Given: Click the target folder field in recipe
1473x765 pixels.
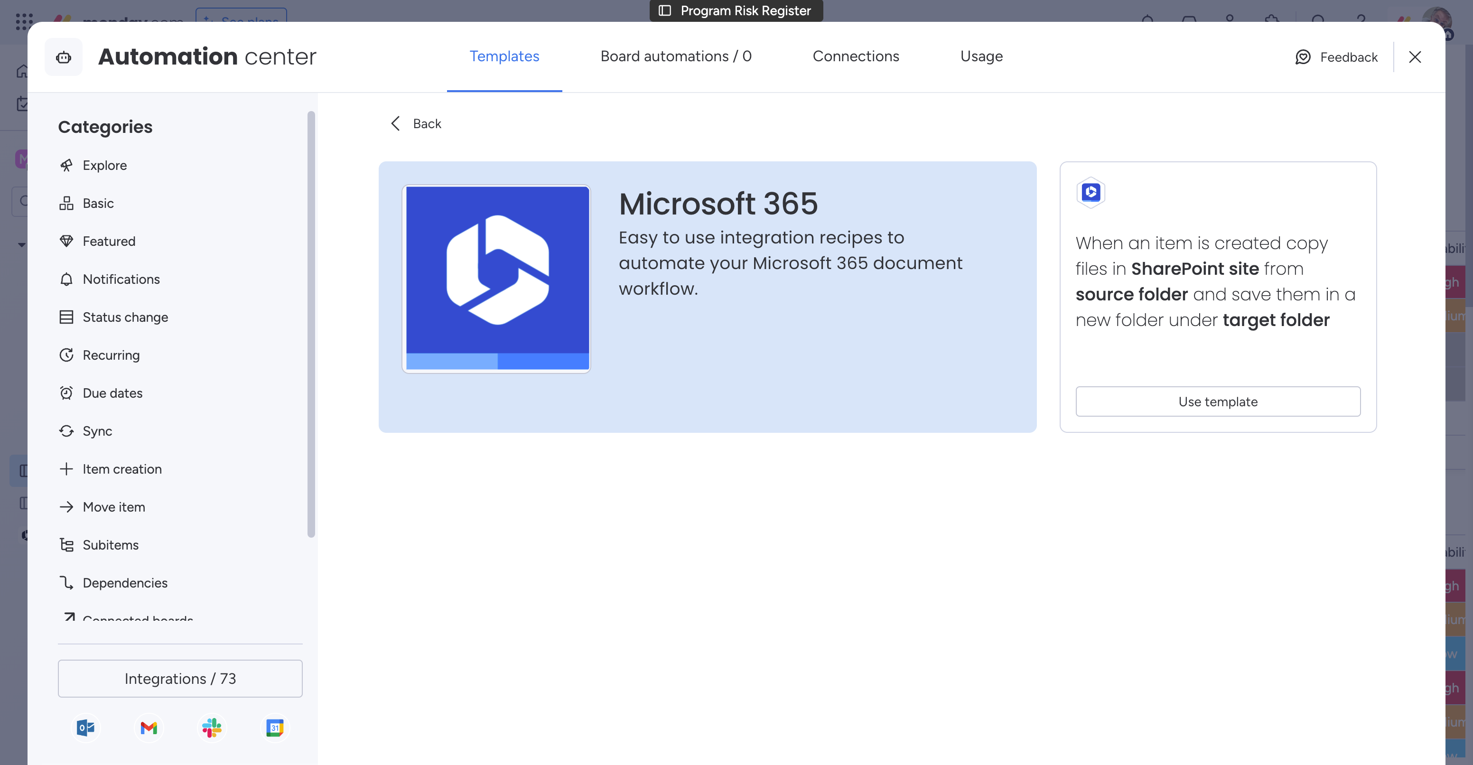Looking at the screenshot, I should [1276, 320].
